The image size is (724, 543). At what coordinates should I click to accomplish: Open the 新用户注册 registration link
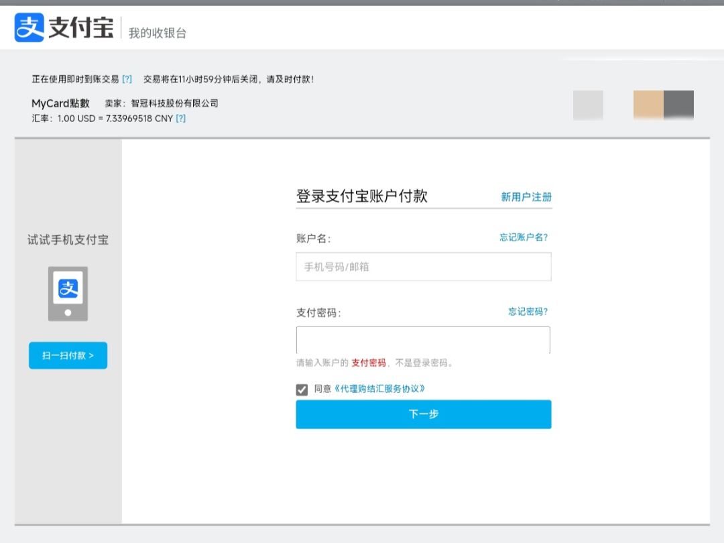(526, 197)
